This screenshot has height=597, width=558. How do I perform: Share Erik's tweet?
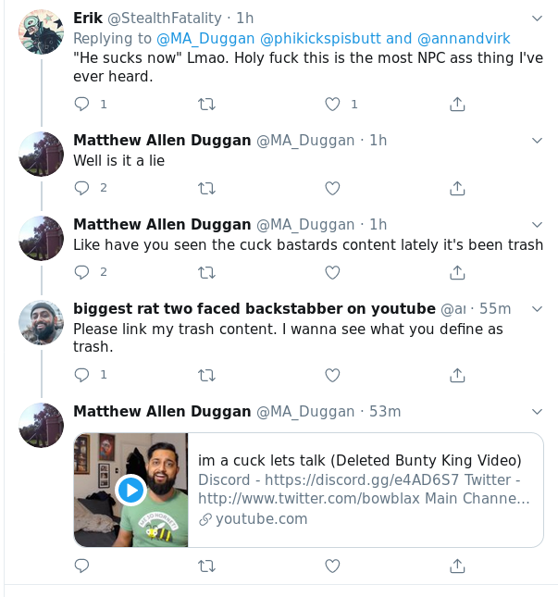click(457, 105)
